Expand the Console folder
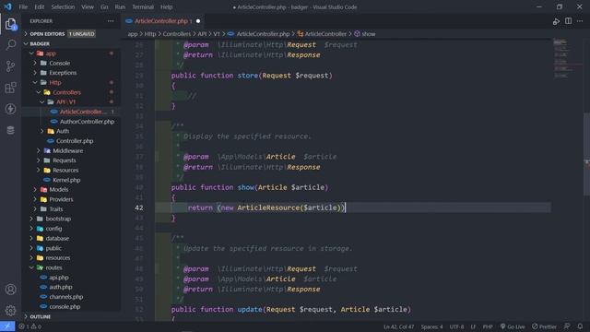590x332 pixels. (72, 63)
